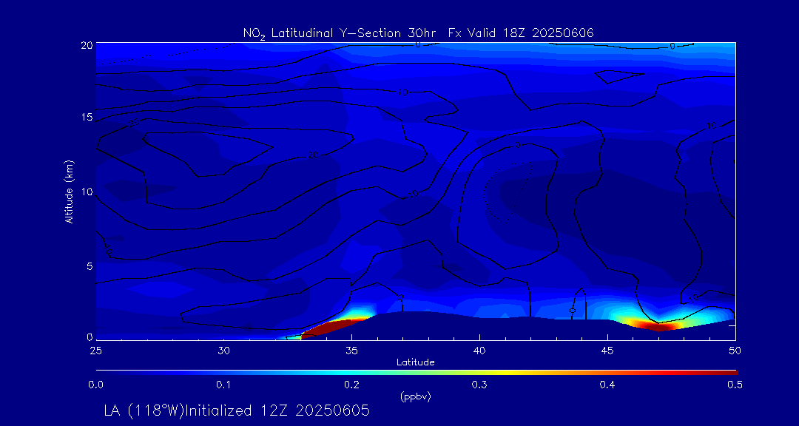Screen dimensions: 799x426
Task: Click altitude tick label 10 on y-axis
Action: point(87,192)
